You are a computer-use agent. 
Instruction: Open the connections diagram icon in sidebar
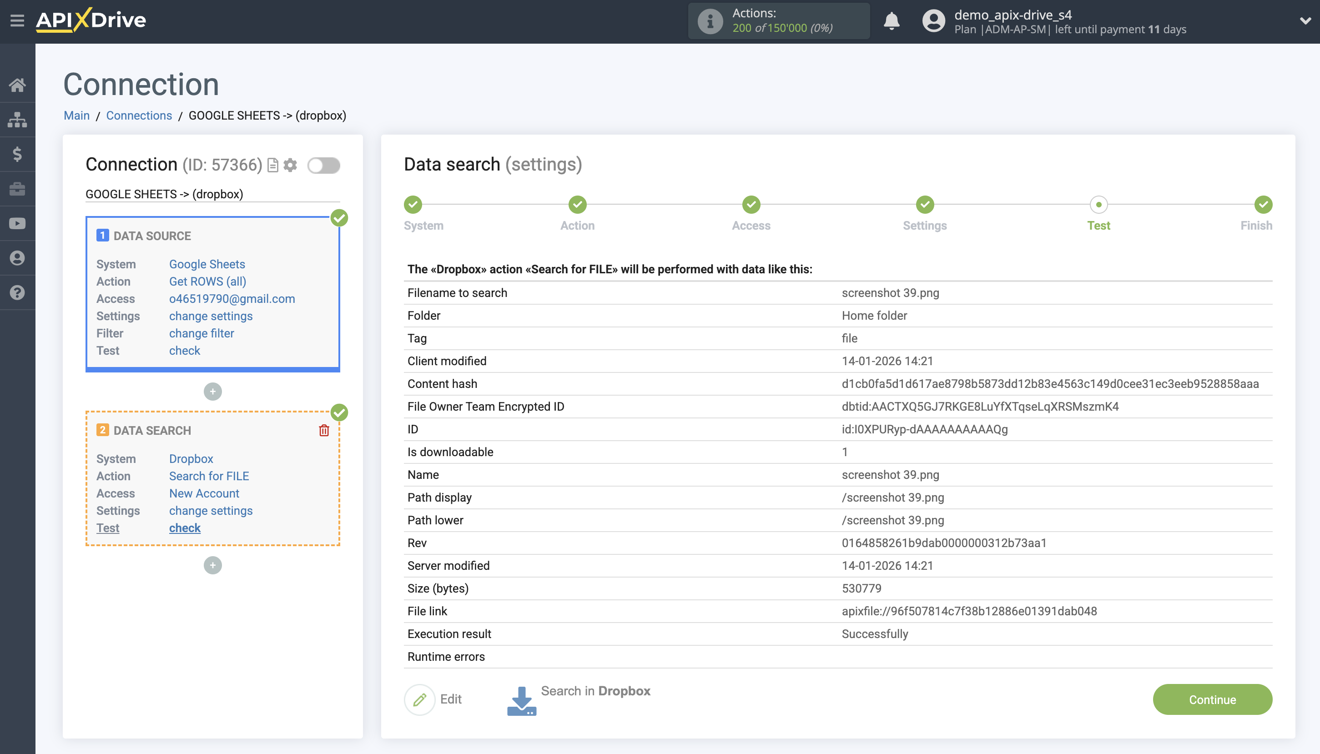[x=18, y=119]
